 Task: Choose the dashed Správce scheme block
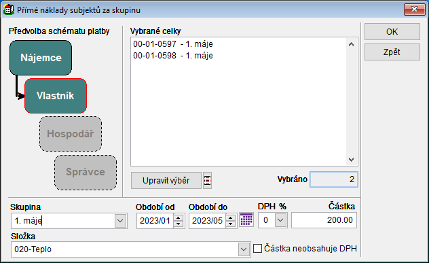coord(86,172)
